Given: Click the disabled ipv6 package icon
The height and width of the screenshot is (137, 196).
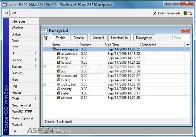Looking at the screenshot, I should tap(59, 67).
